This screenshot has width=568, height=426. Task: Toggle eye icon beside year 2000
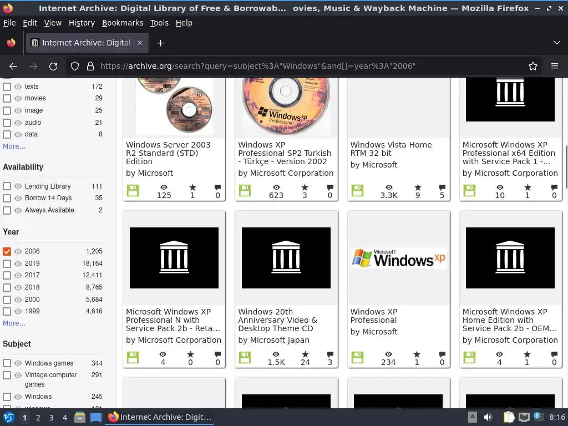pyautogui.click(x=18, y=300)
